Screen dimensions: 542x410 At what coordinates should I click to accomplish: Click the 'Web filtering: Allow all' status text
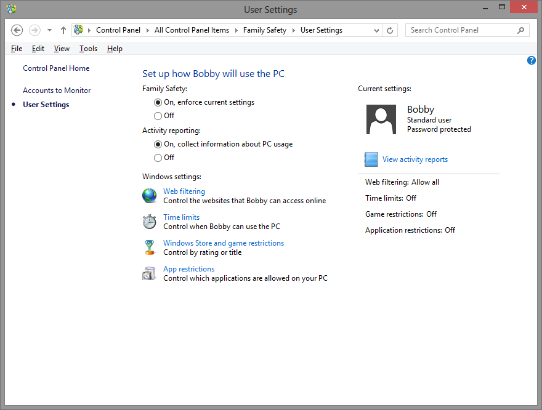coord(402,182)
